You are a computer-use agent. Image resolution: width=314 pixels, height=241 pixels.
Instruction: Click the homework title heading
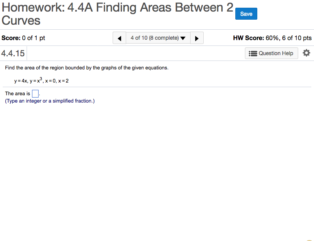[117, 8]
